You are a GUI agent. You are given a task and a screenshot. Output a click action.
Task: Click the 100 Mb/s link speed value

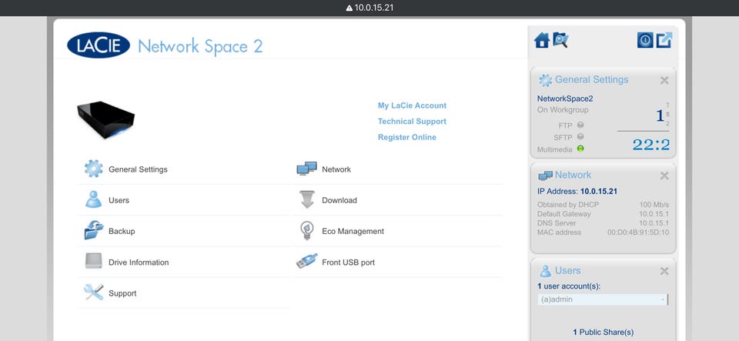pyautogui.click(x=654, y=205)
